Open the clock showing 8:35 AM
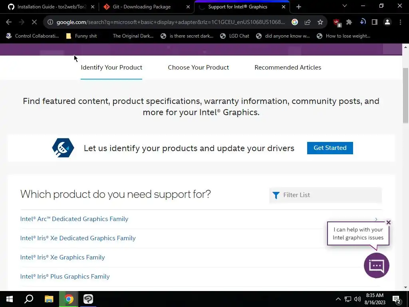Image resolution: width=409 pixels, height=307 pixels. click(x=375, y=299)
